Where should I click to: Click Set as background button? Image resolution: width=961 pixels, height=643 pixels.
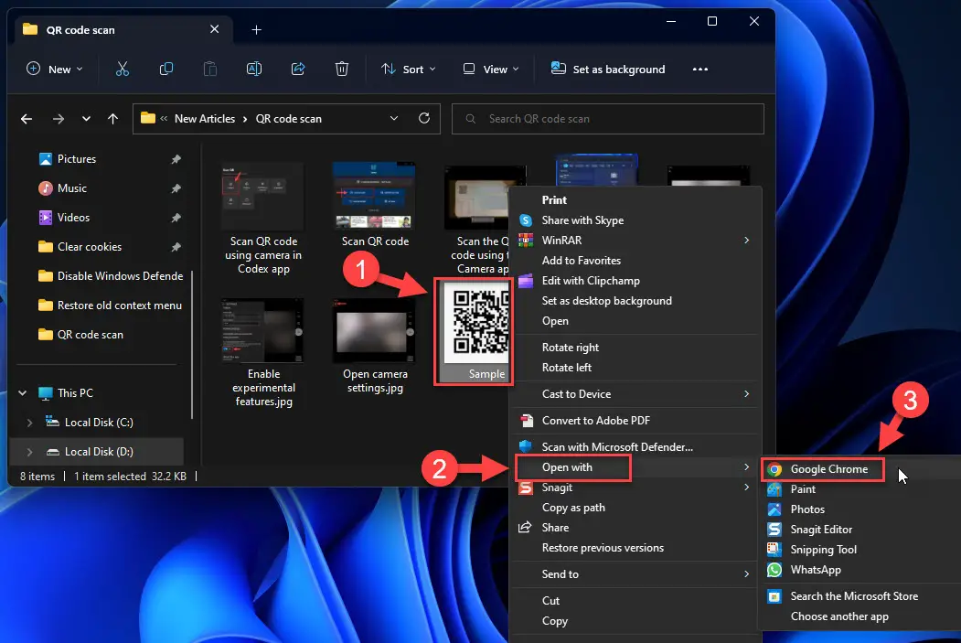[607, 69]
